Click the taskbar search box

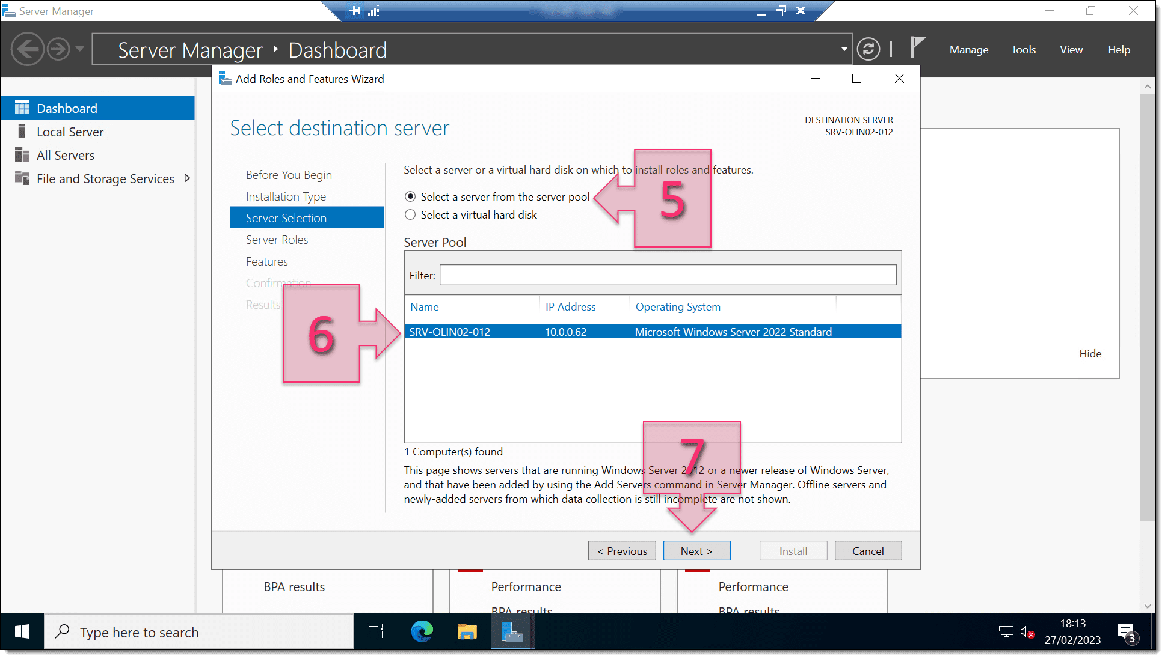199,632
